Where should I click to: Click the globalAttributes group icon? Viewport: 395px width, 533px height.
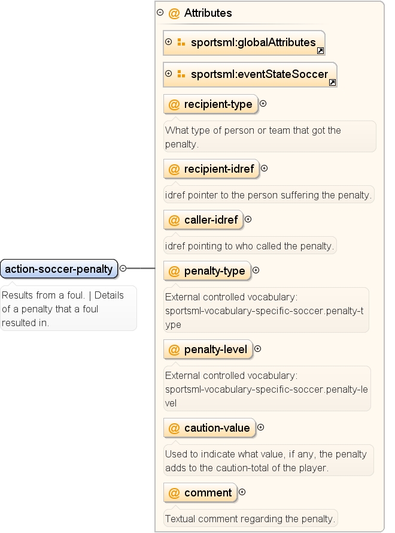click(x=181, y=42)
